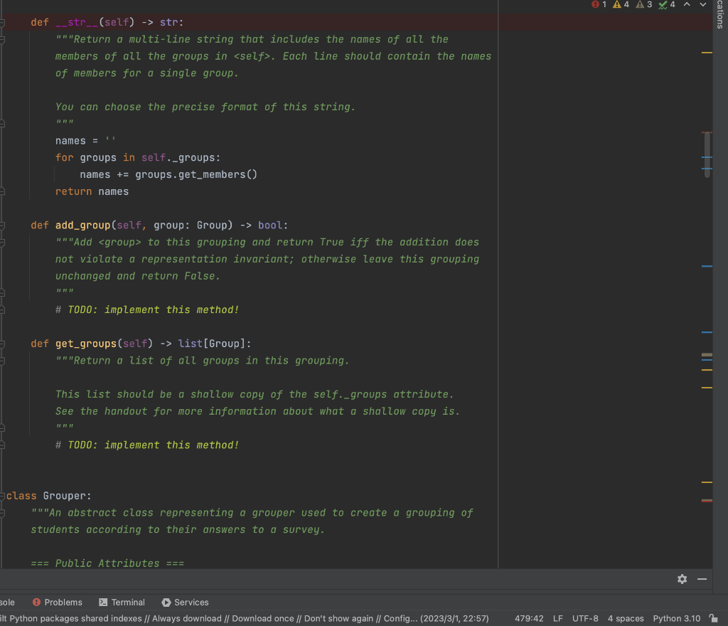The width and height of the screenshot is (728, 626).
Task: Open the Python 3.10 interpreter selector
Action: (x=675, y=618)
